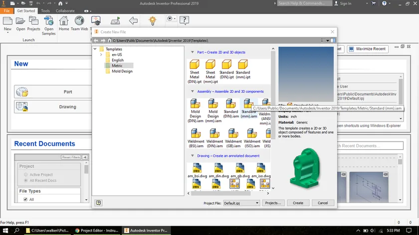Click the Sign In link

[343, 3]
